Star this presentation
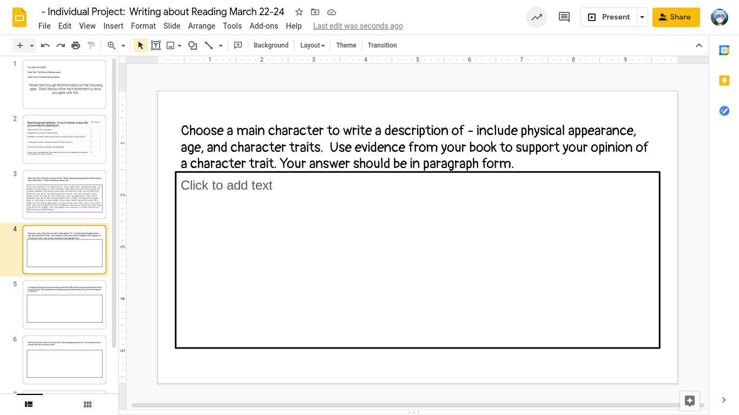 tap(299, 12)
